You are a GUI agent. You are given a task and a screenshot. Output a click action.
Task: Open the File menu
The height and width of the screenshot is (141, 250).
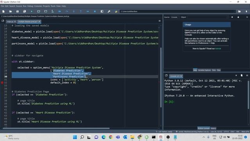(2, 6)
